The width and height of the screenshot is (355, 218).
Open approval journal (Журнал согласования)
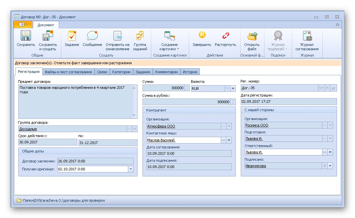tap(307, 36)
